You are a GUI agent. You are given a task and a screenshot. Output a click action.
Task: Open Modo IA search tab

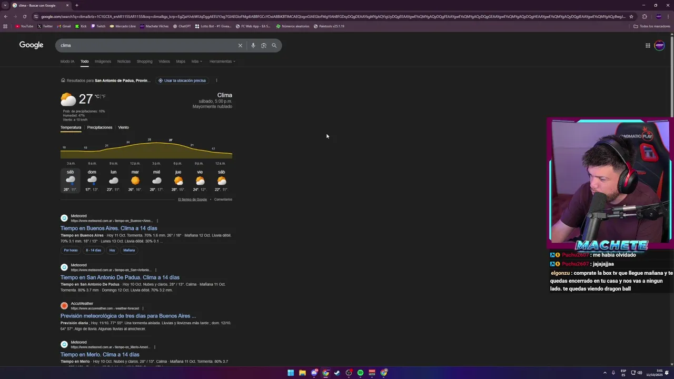click(67, 61)
